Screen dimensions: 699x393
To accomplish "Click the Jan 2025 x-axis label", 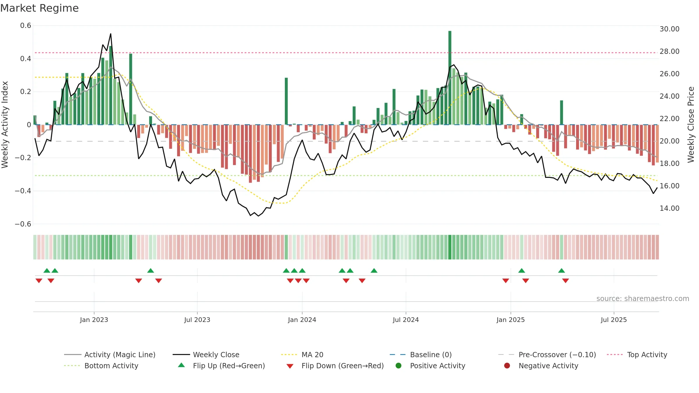I will click(511, 320).
